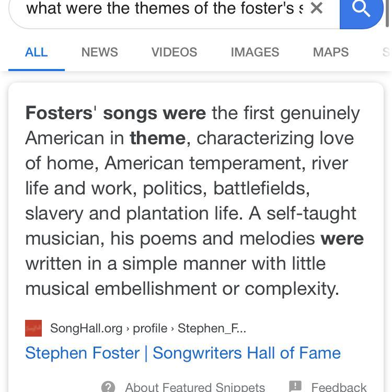Switch to the MAPS tab

tap(330, 52)
